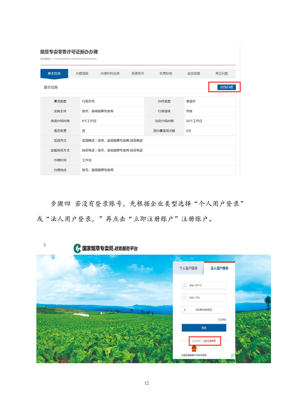This screenshot has width=293, height=415.
Task: Open the 办理材料目录 tab
Action: coord(110,74)
